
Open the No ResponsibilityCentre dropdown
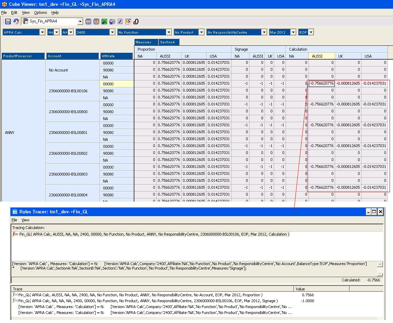coord(264,32)
